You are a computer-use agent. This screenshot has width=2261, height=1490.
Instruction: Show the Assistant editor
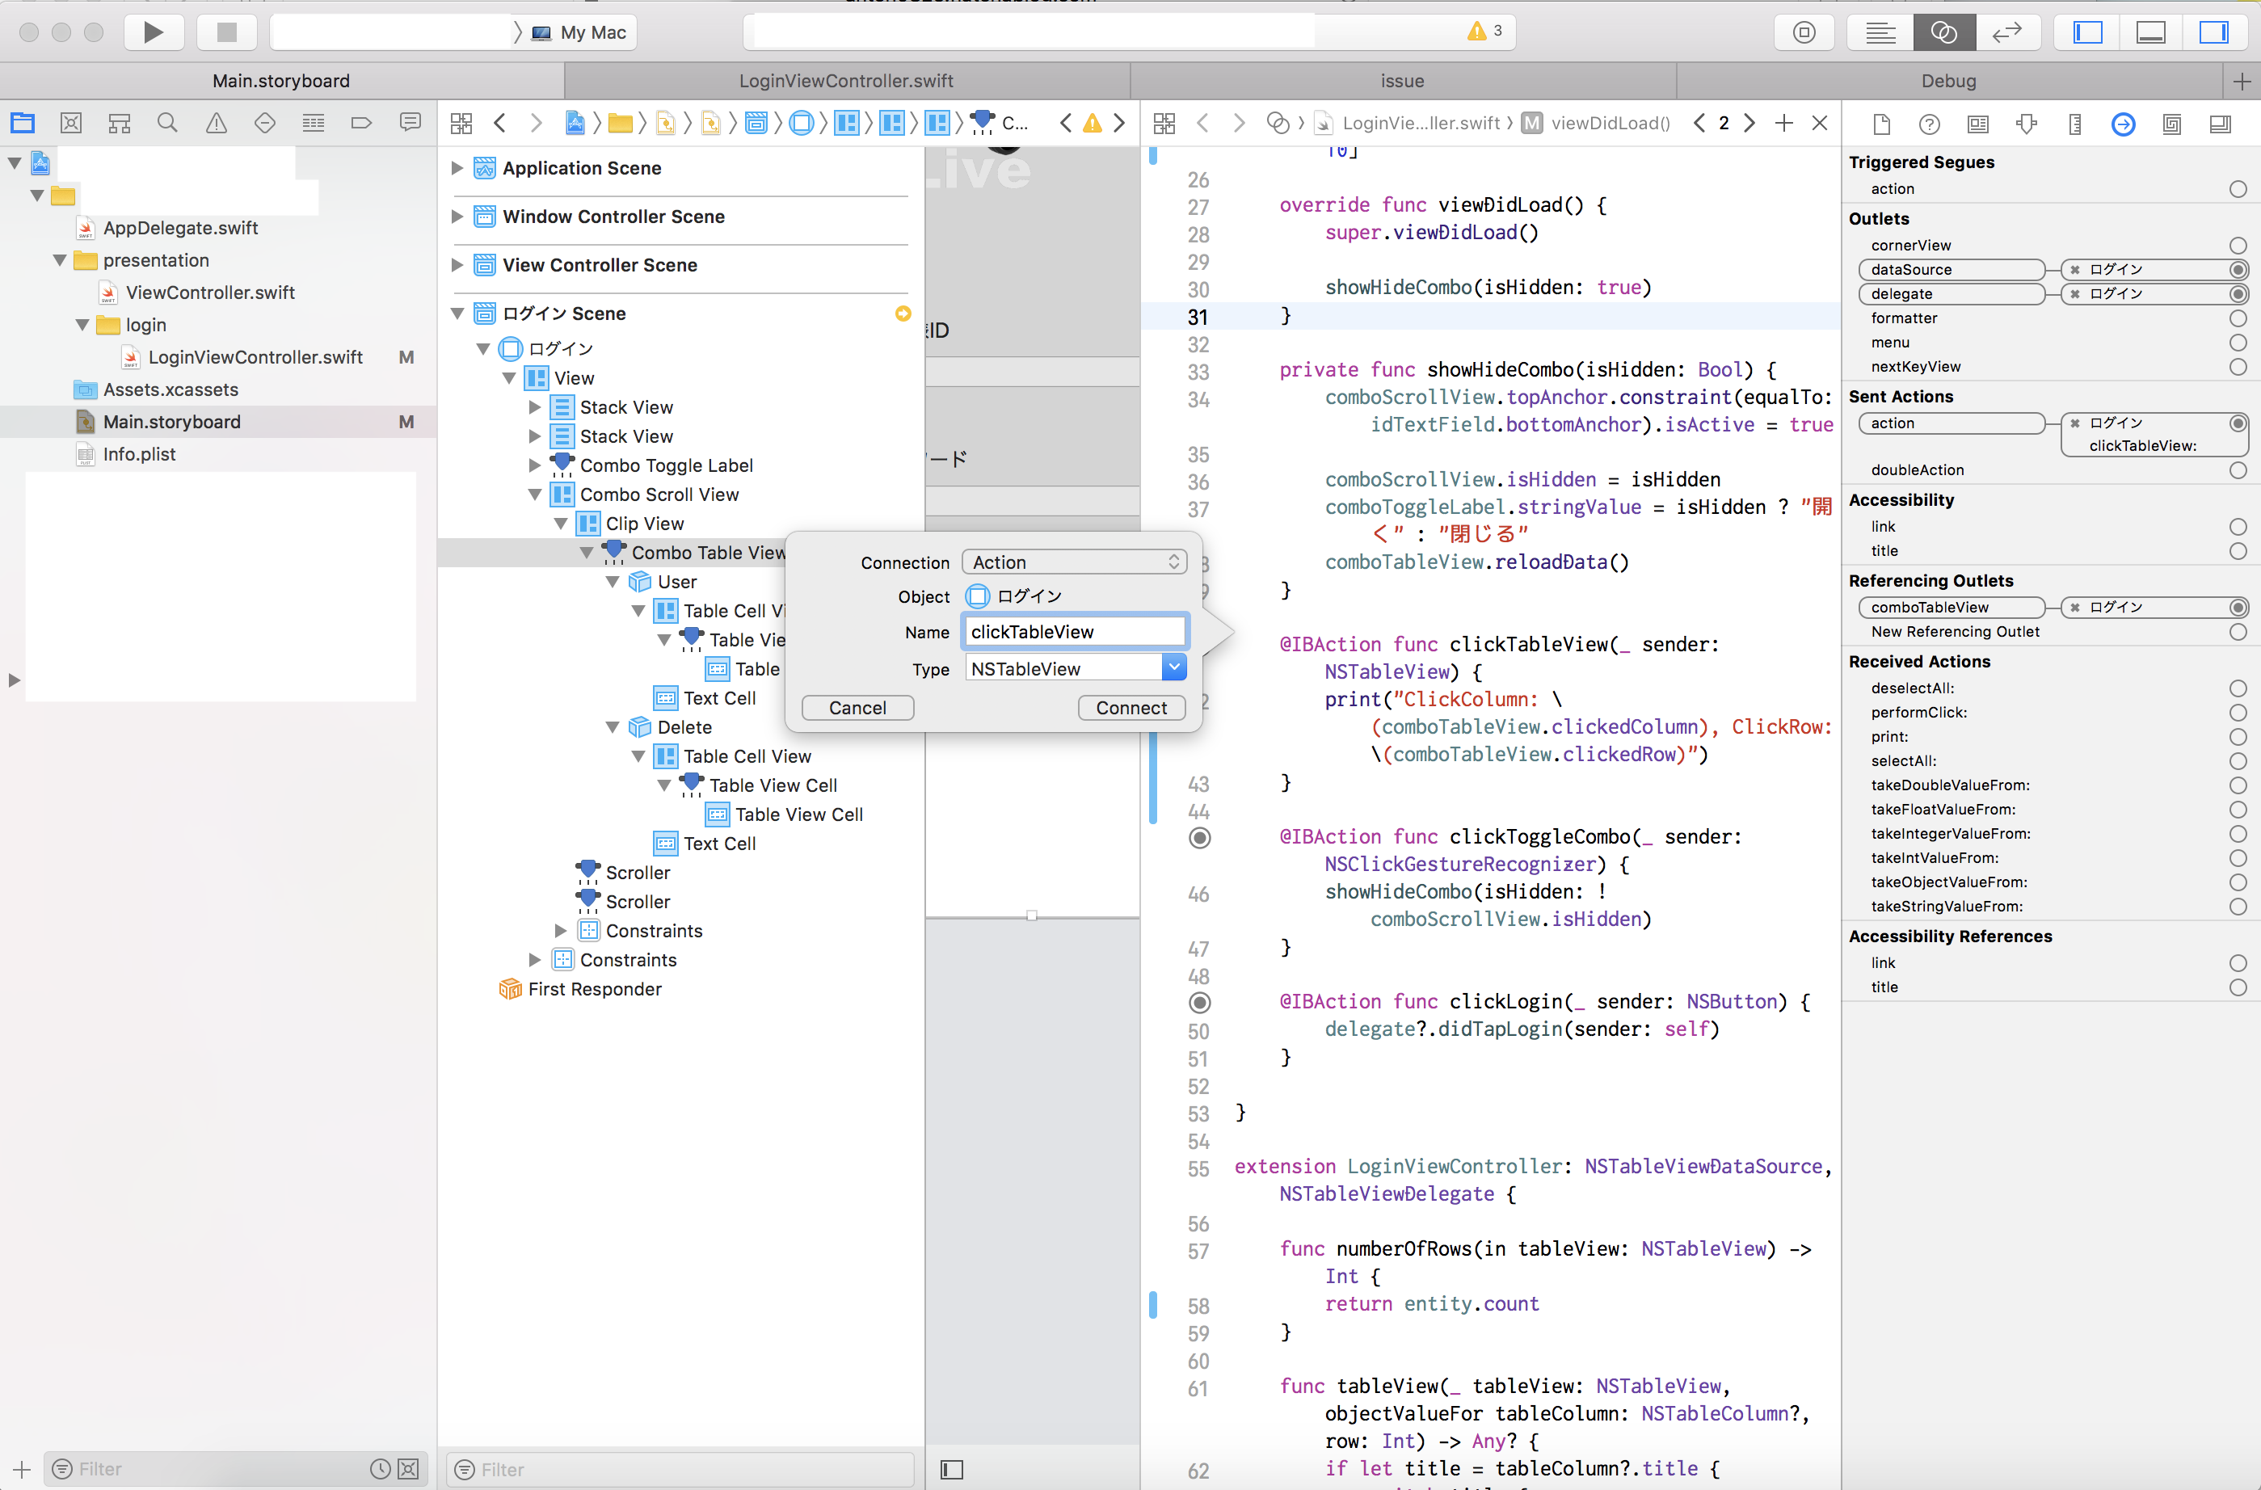1943,32
